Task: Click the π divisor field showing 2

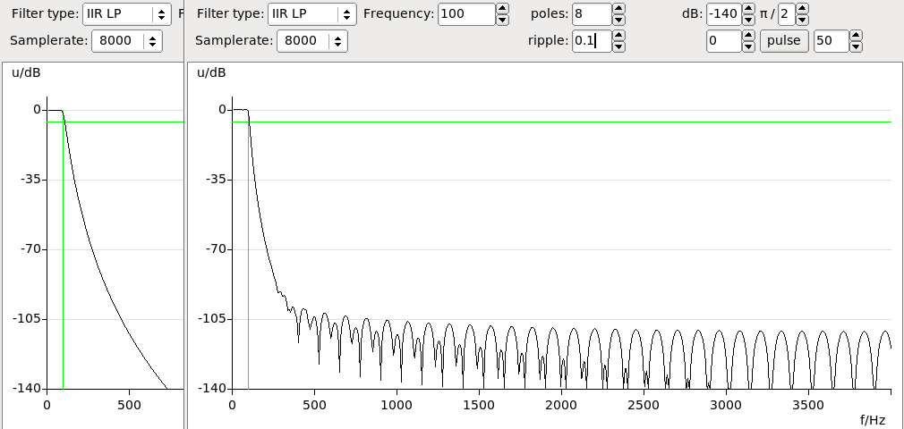Action: click(787, 13)
